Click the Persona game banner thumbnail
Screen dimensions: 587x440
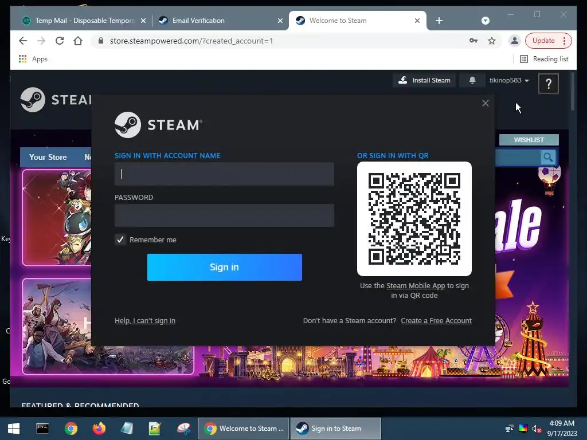click(57, 217)
